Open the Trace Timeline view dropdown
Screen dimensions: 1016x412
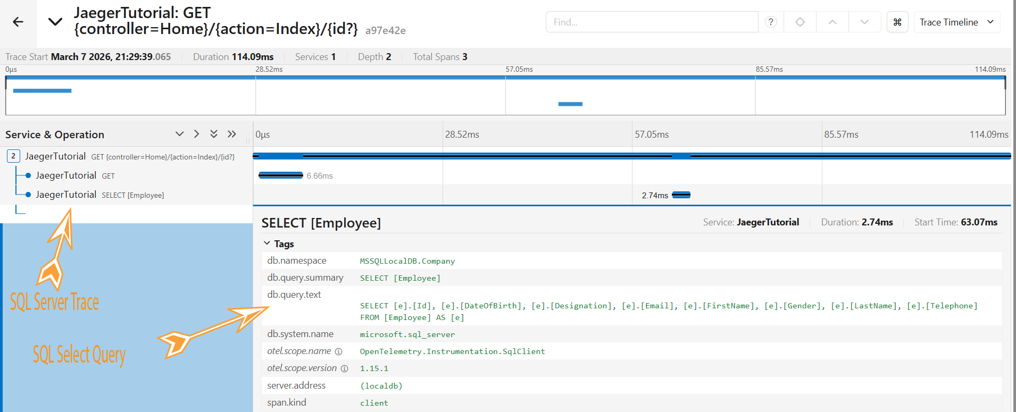957,22
